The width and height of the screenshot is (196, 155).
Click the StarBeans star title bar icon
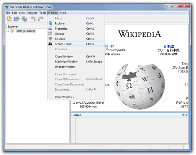coord(7,7)
